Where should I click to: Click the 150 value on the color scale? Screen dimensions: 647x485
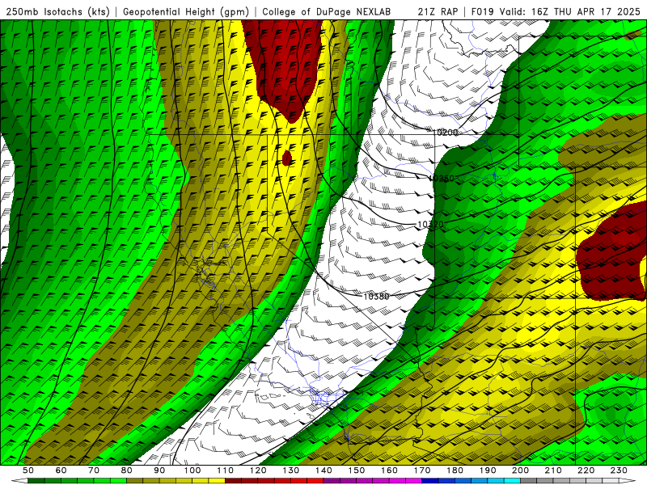click(357, 470)
